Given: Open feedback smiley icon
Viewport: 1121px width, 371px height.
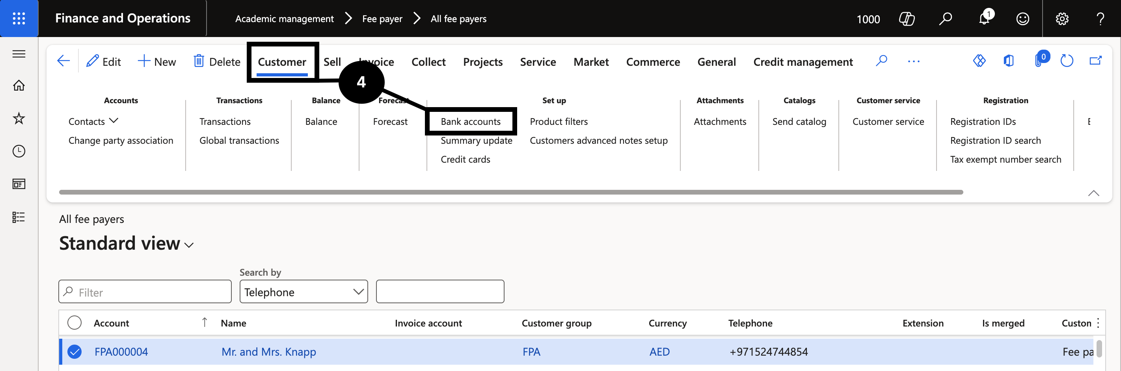Looking at the screenshot, I should [1022, 19].
